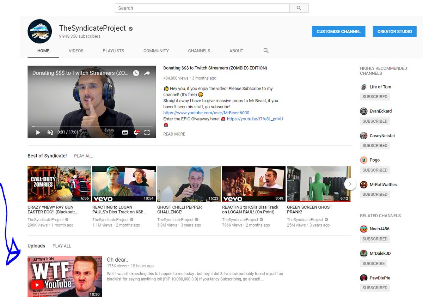Screen dimensions: 423x297
Task: Click the Share arrow on featured video
Action: click(147, 73)
